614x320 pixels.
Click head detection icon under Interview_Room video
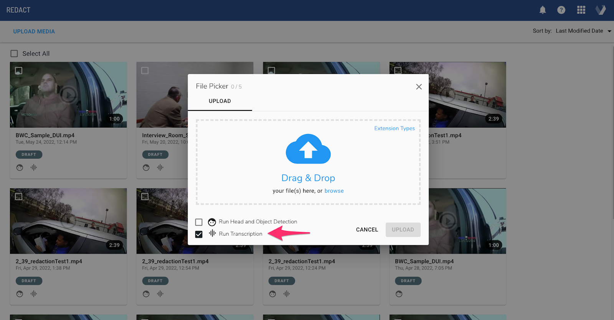click(x=146, y=167)
